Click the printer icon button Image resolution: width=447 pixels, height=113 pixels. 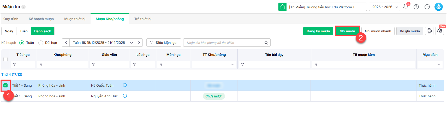click(429, 31)
